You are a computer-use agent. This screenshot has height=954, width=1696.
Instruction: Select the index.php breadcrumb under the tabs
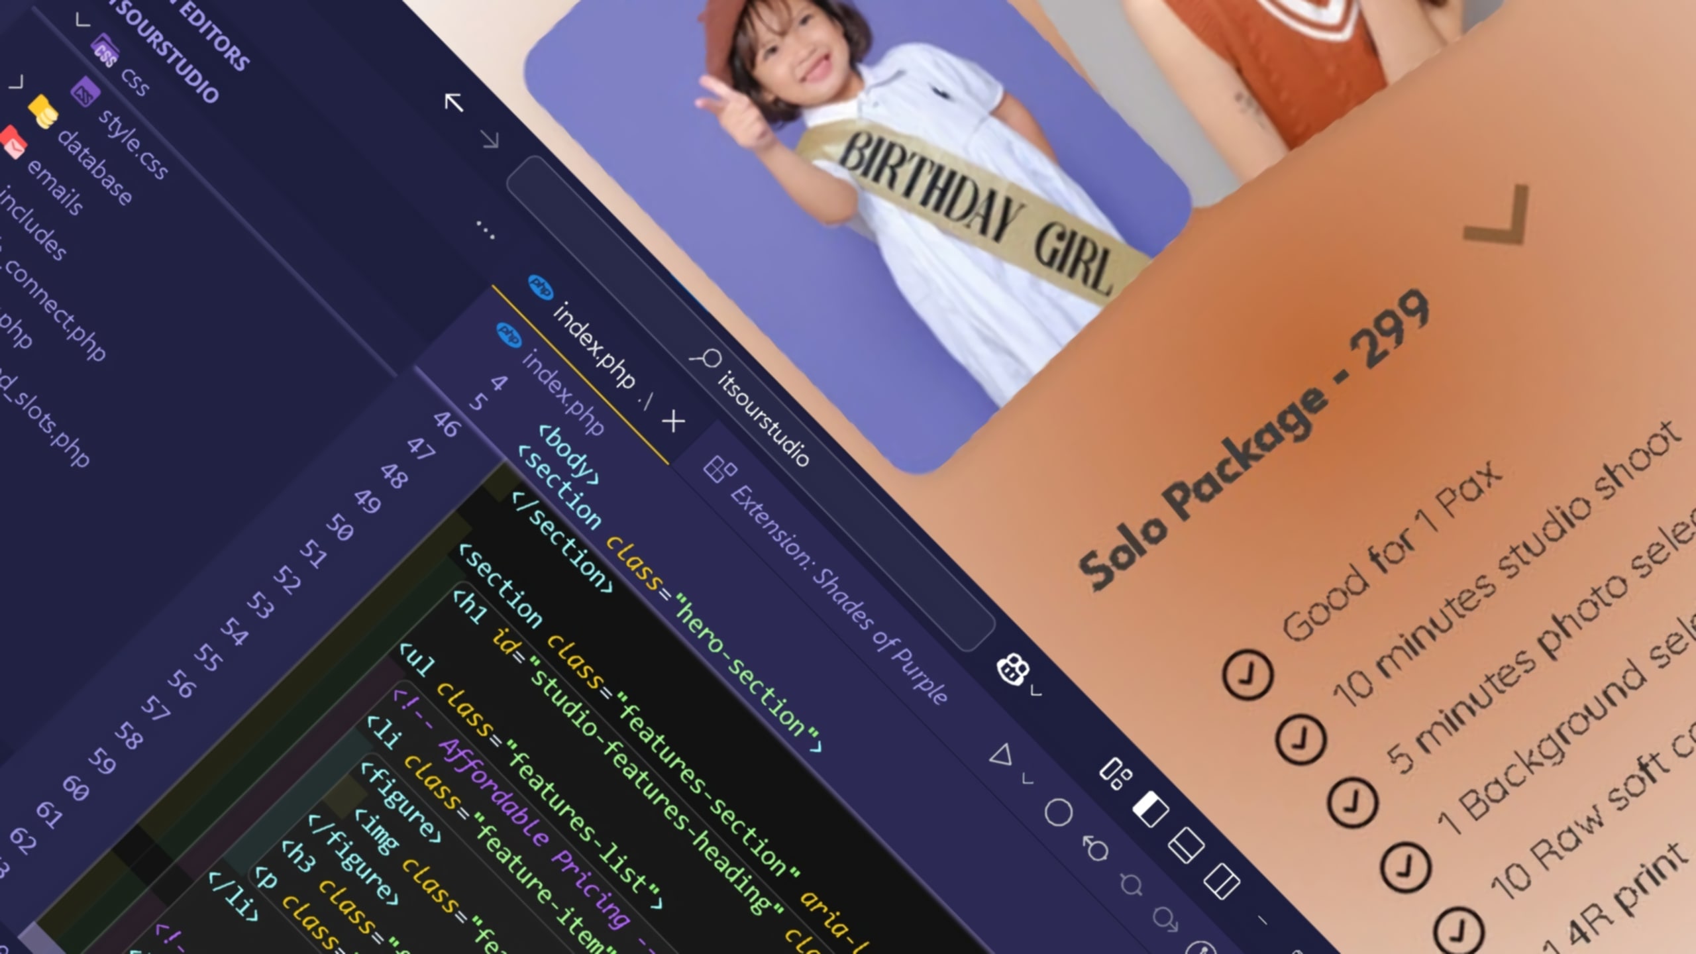tap(563, 394)
